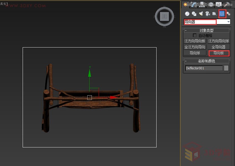Open the Lights category
The height and width of the screenshot is (166, 235).
[x=201, y=14]
